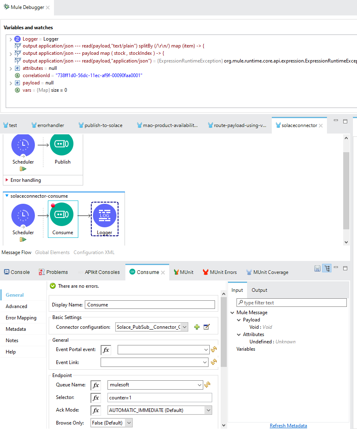Toggle fx expression for Event Portal event

click(106, 350)
